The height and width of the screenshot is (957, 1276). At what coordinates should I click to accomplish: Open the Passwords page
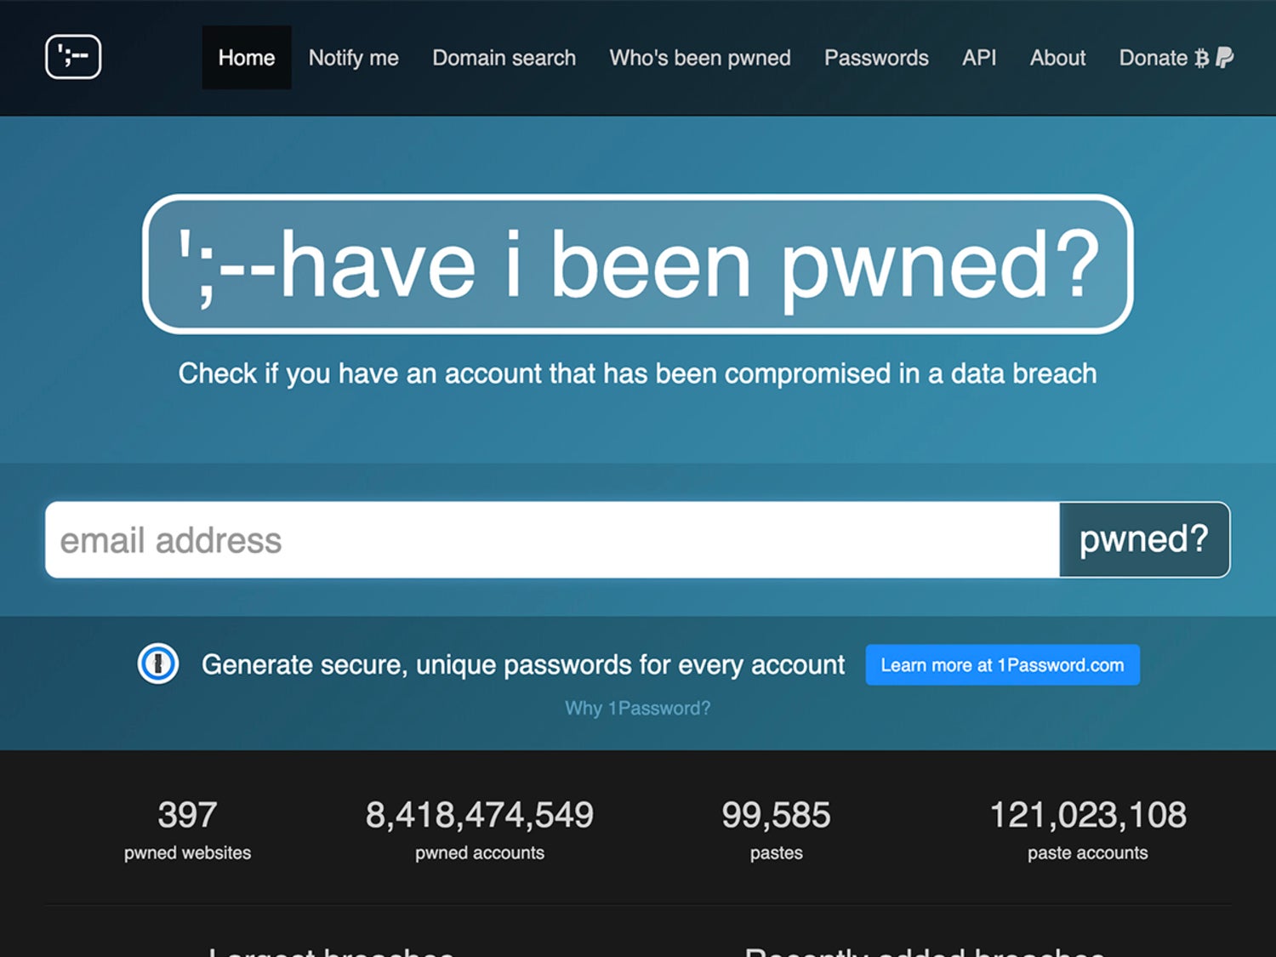(875, 57)
